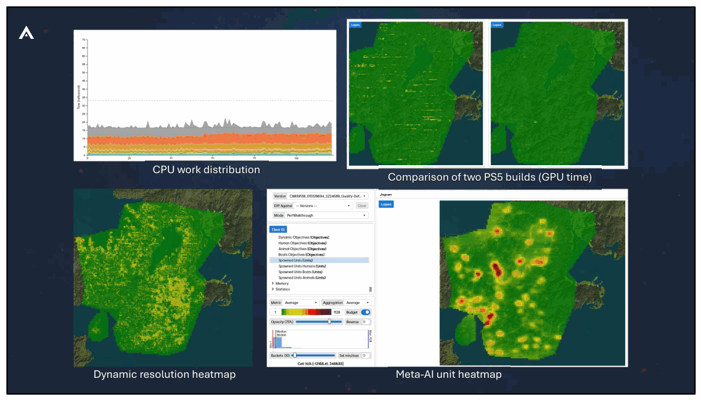Viewport: 701px width, 400px height.
Task: Click the grey Clear button beside Diff Against
Action: tap(362, 206)
